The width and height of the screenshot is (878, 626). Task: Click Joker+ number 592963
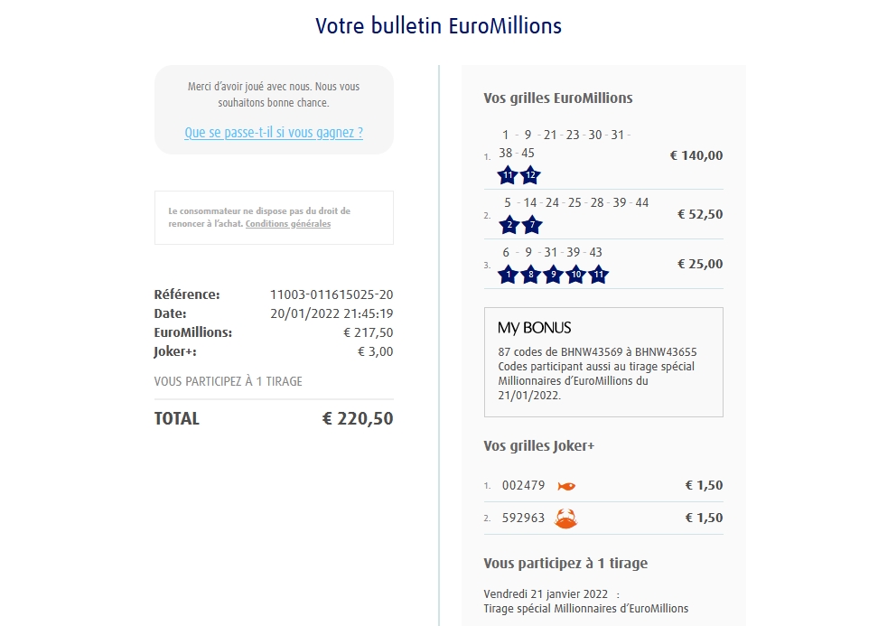pyautogui.click(x=524, y=519)
